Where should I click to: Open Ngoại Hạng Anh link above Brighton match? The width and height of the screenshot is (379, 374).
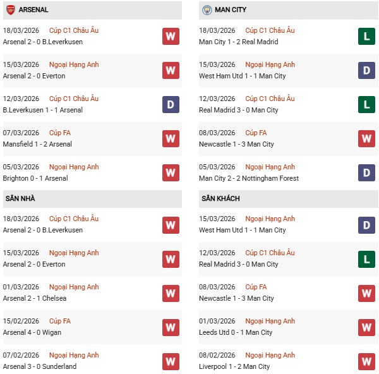pos(74,167)
